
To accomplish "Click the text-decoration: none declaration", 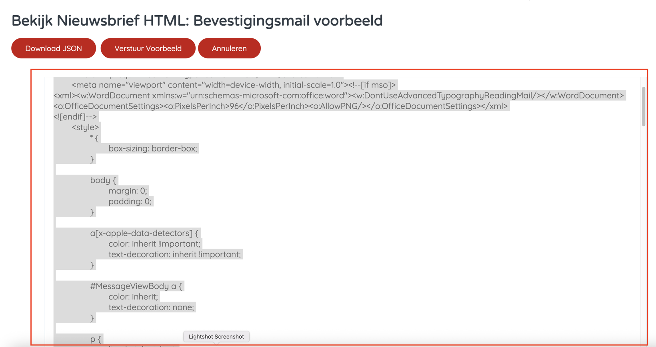I will pos(151,307).
